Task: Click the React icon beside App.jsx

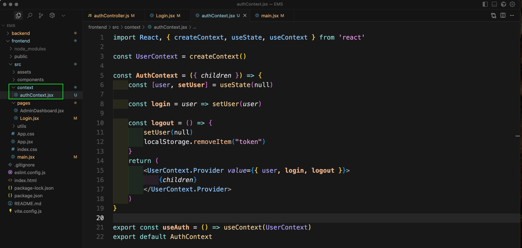Action: pyautogui.click(x=13, y=142)
